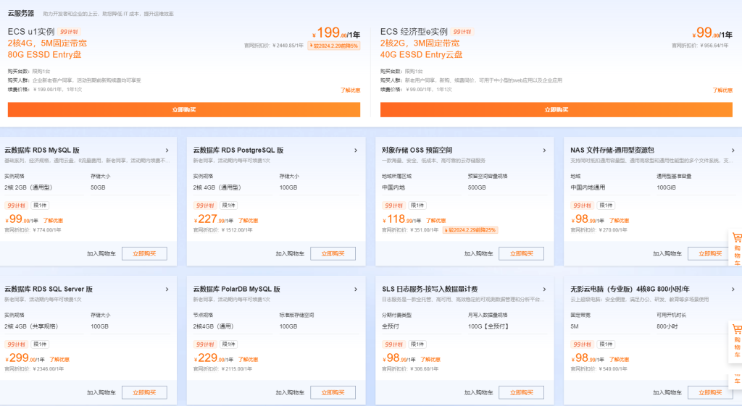This screenshot has width=742, height=406.
Task: Click the 99计划 tag next to ECS 经济型e实例
Action: (x=462, y=32)
